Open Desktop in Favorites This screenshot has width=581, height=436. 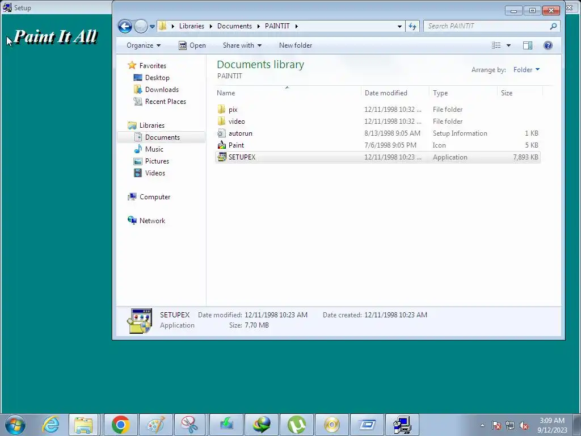point(157,77)
